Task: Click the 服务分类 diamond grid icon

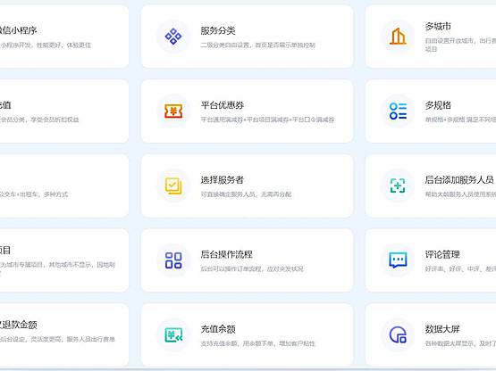Action: click(x=173, y=37)
